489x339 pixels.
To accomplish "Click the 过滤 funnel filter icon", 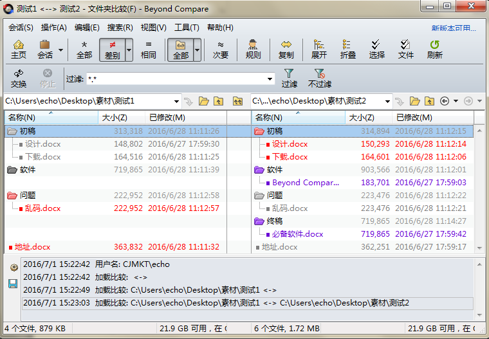I will [x=289, y=78].
